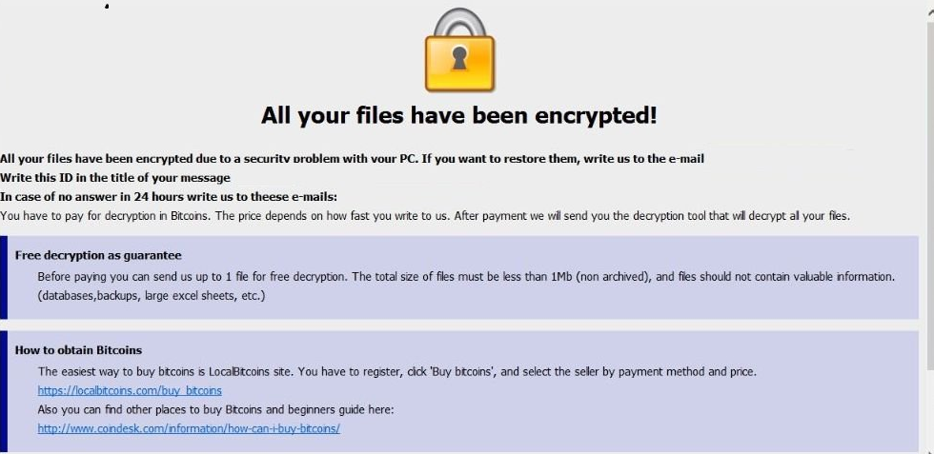The height and width of the screenshot is (454, 934).
Task: Click the 'All your files have been encrypted!' headline
Action: tap(459, 116)
